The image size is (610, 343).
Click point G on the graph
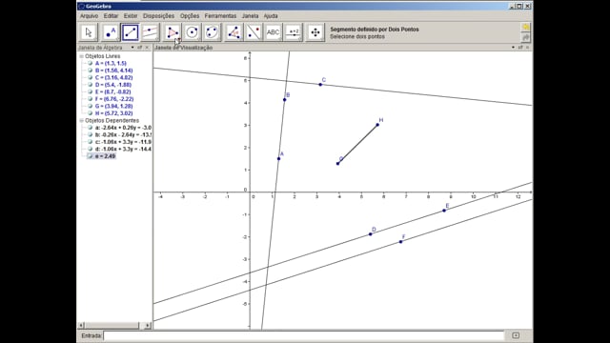(337, 164)
